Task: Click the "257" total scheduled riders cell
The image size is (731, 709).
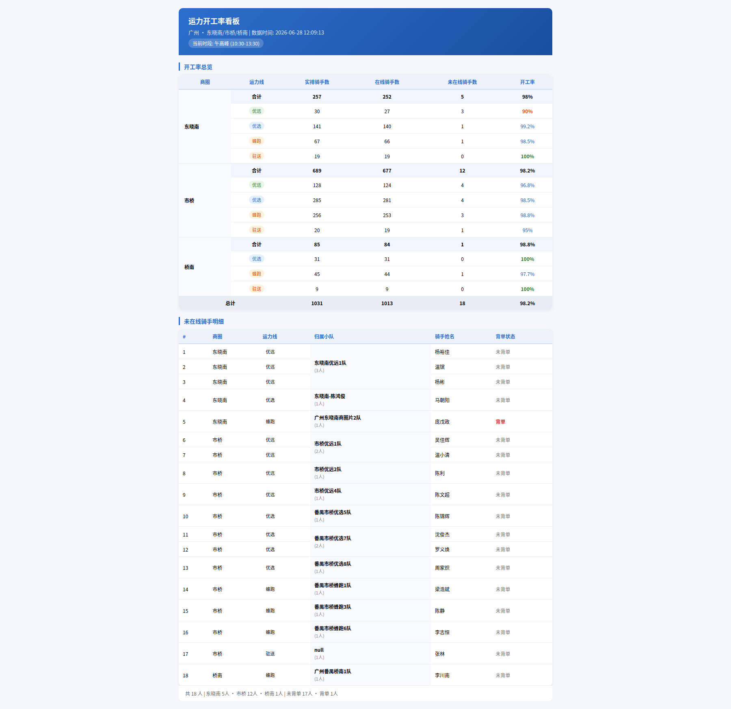Action: click(317, 97)
